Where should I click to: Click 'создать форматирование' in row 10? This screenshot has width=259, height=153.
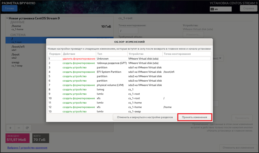pos(79,98)
